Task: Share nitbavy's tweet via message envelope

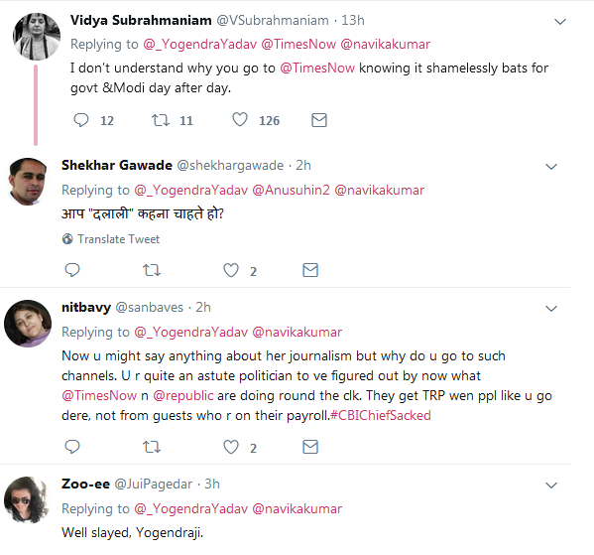Action: click(310, 447)
